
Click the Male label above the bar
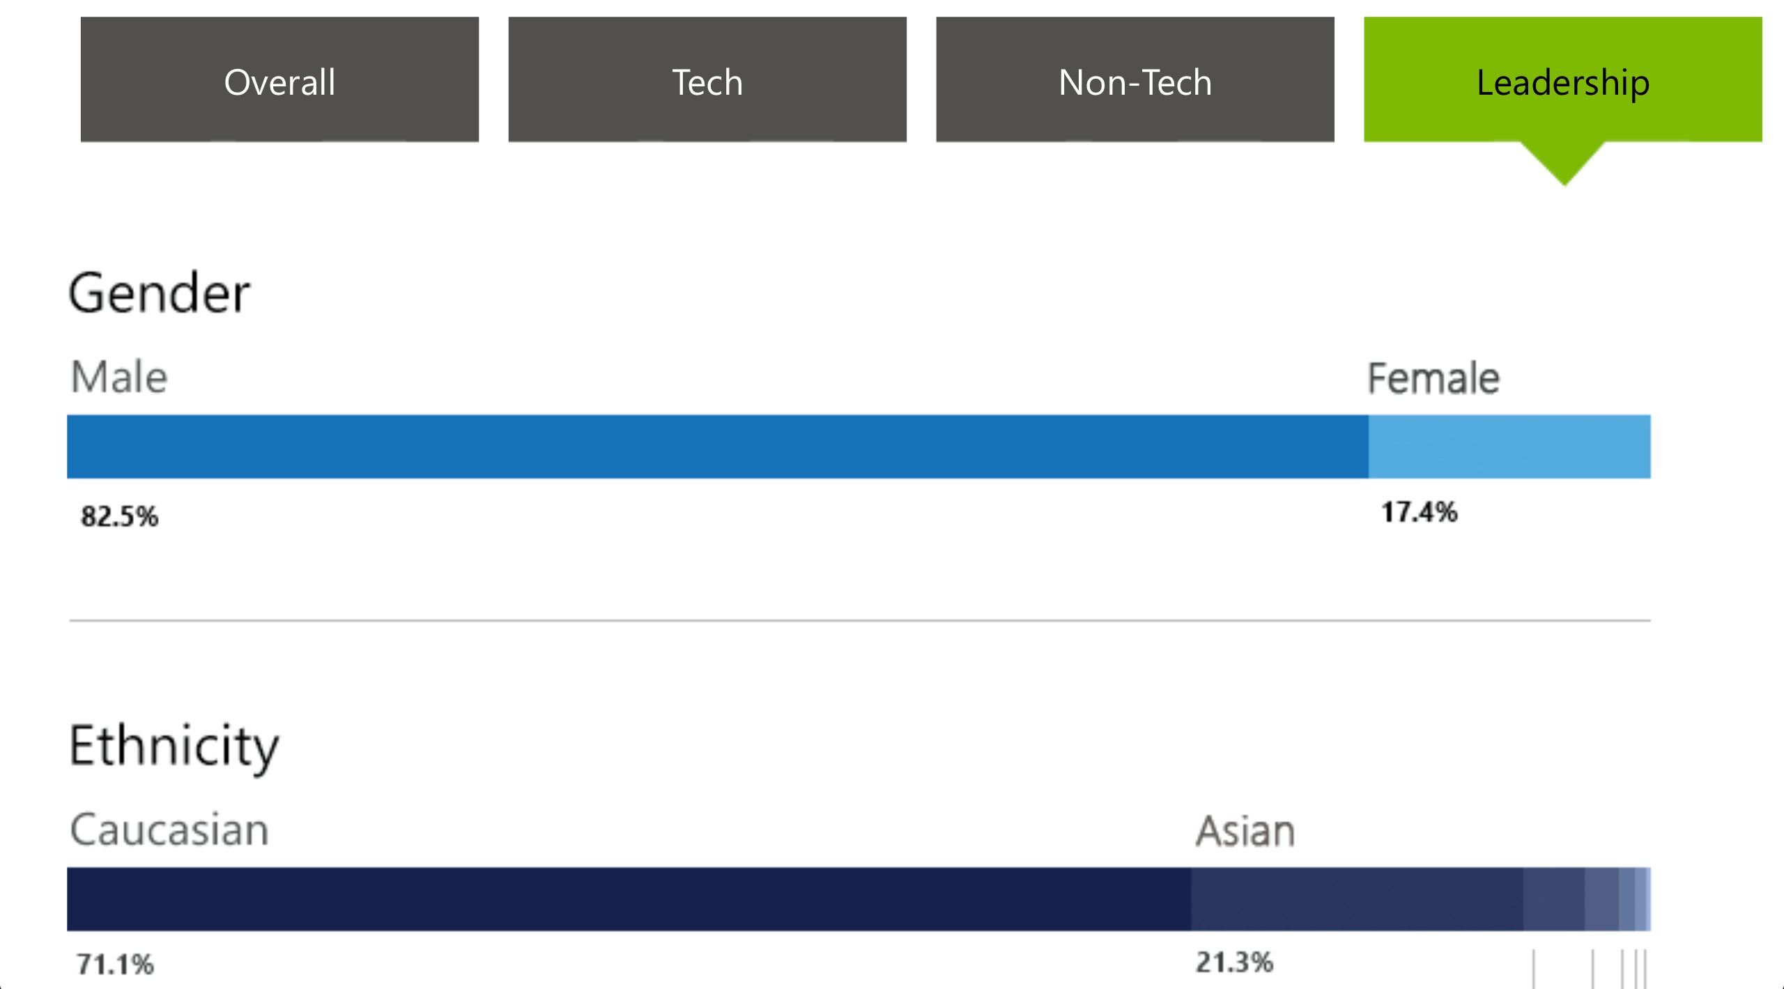click(119, 377)
